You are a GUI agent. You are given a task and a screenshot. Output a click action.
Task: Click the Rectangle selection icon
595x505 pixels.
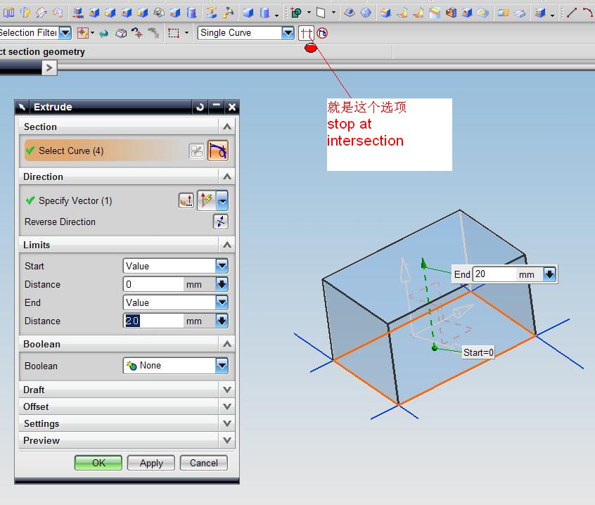(174, 33)
